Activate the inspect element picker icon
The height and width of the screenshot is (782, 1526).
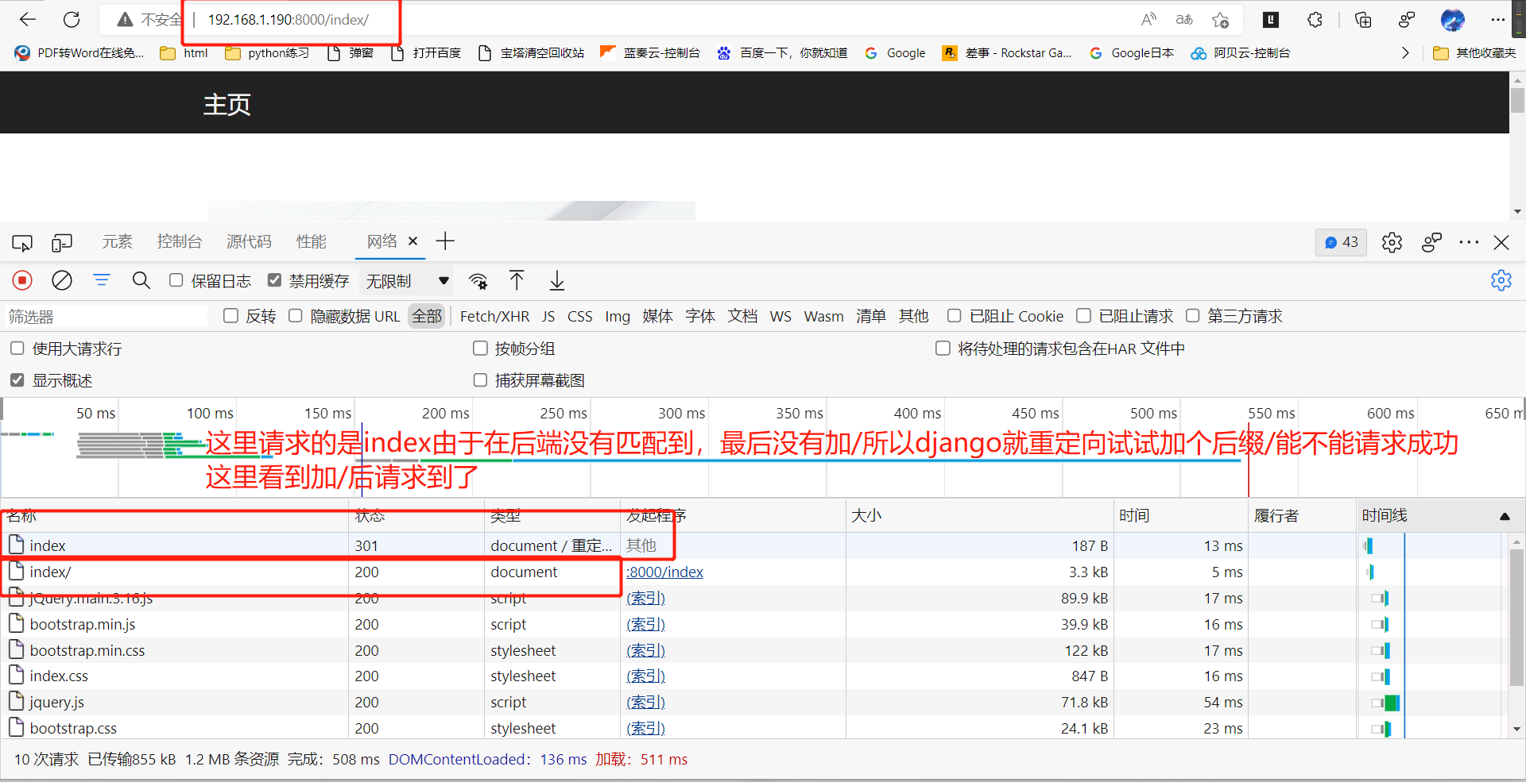[x=22, y=242]
